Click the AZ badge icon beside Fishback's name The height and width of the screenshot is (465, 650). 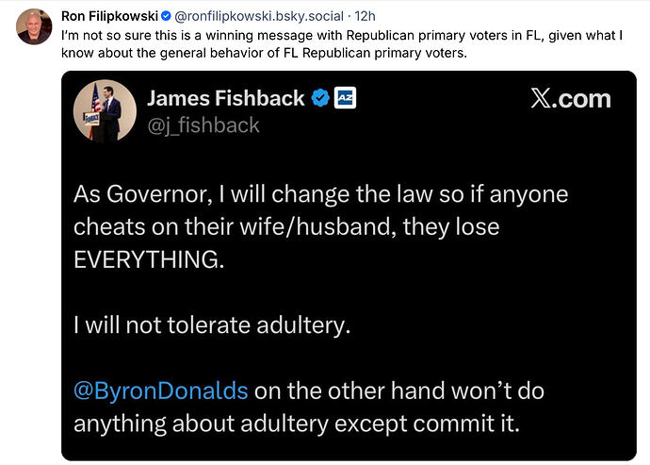tap(345, 99)
